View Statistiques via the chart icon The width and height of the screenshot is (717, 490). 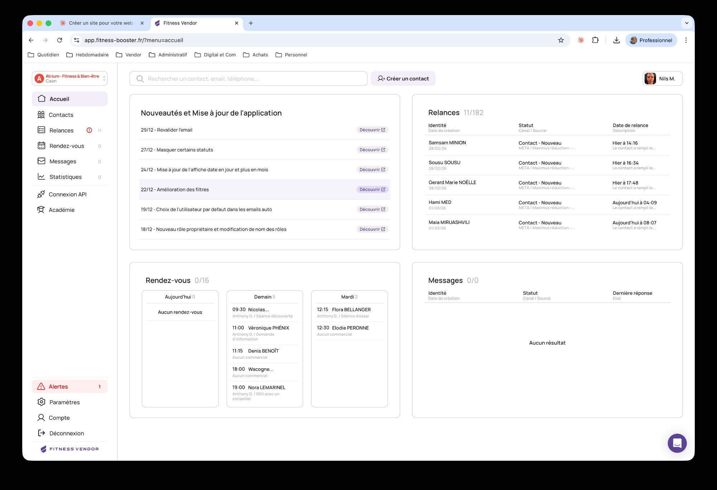pos(41,177)
